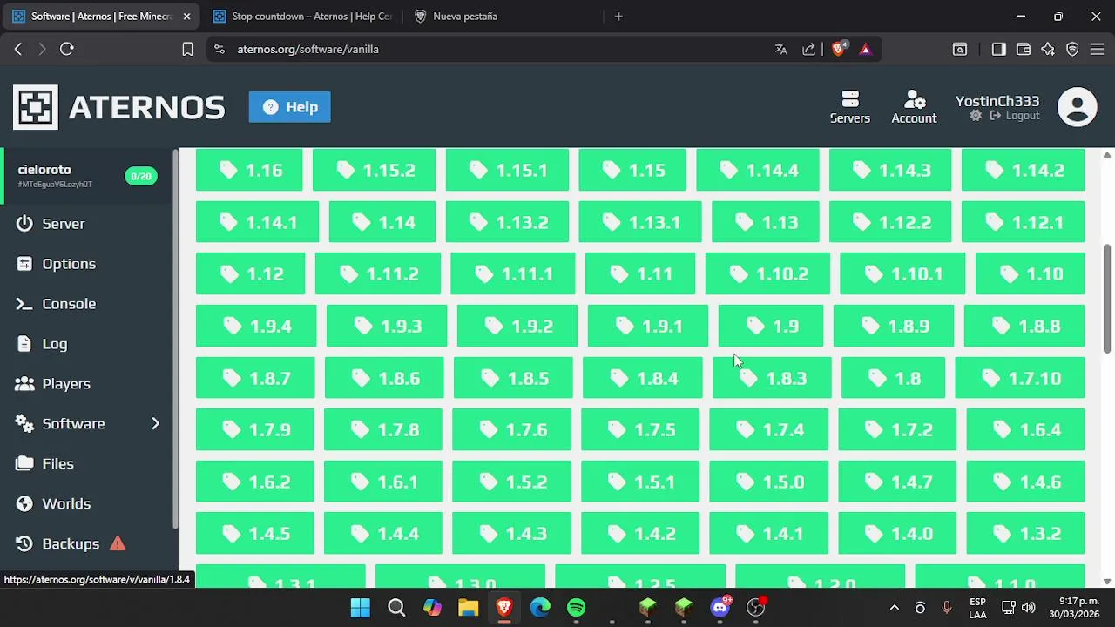Open a new browser tab
Screen dimensions: 1115x627
coord(618,17)
